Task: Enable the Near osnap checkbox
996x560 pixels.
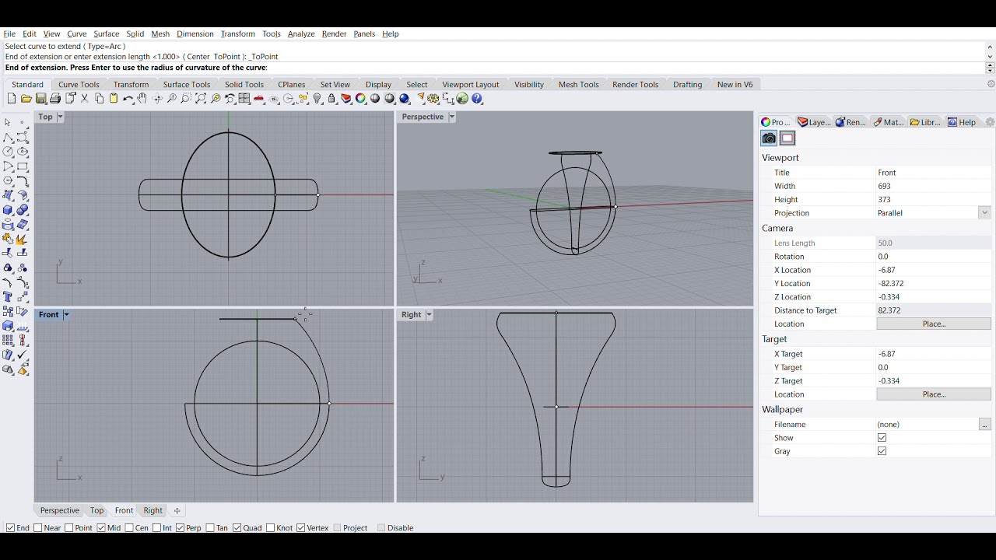Action: click(x=38, y=528)
